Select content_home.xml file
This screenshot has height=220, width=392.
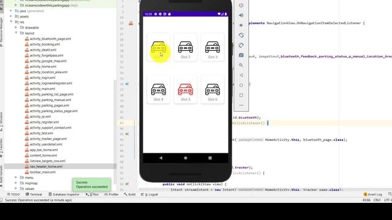coord(41,155)
